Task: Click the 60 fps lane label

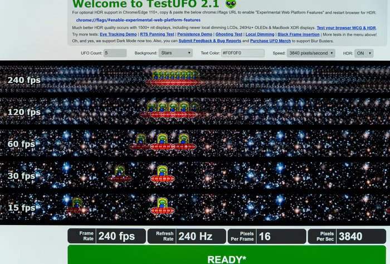Action: 21,144
